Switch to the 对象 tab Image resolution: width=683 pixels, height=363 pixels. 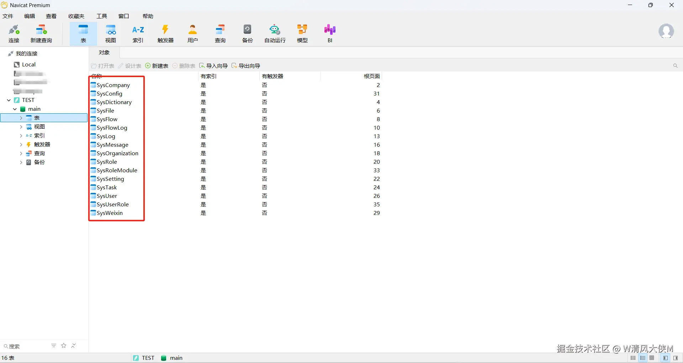pyautogui.click(x=104, y=53)
